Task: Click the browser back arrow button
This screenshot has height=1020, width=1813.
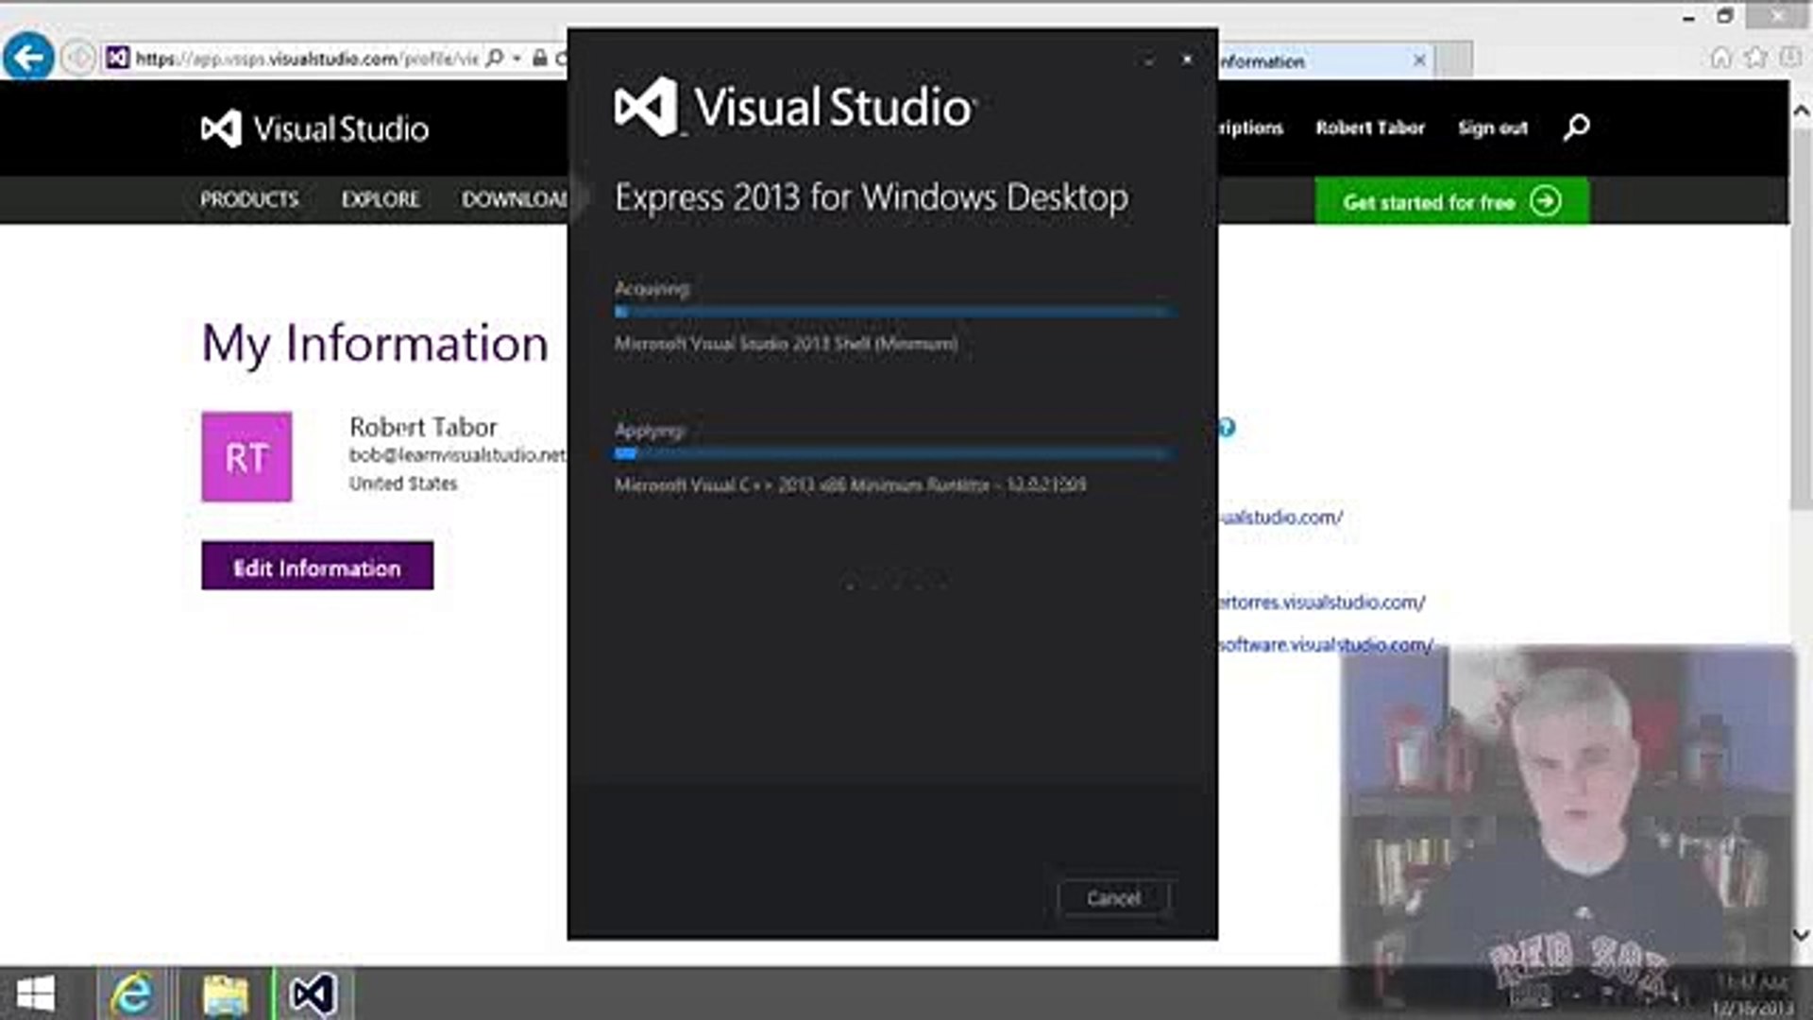Action: point(28,58)
